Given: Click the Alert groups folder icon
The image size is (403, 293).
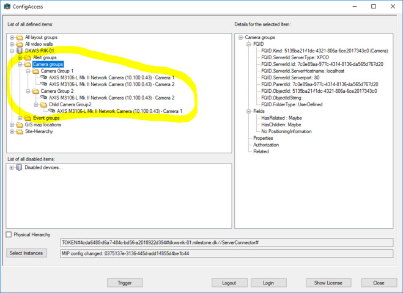Looking at the screenshot, I should click(28, 57).
